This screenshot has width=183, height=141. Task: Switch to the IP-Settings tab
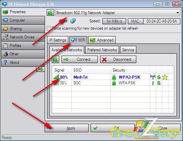pos(58,40)
